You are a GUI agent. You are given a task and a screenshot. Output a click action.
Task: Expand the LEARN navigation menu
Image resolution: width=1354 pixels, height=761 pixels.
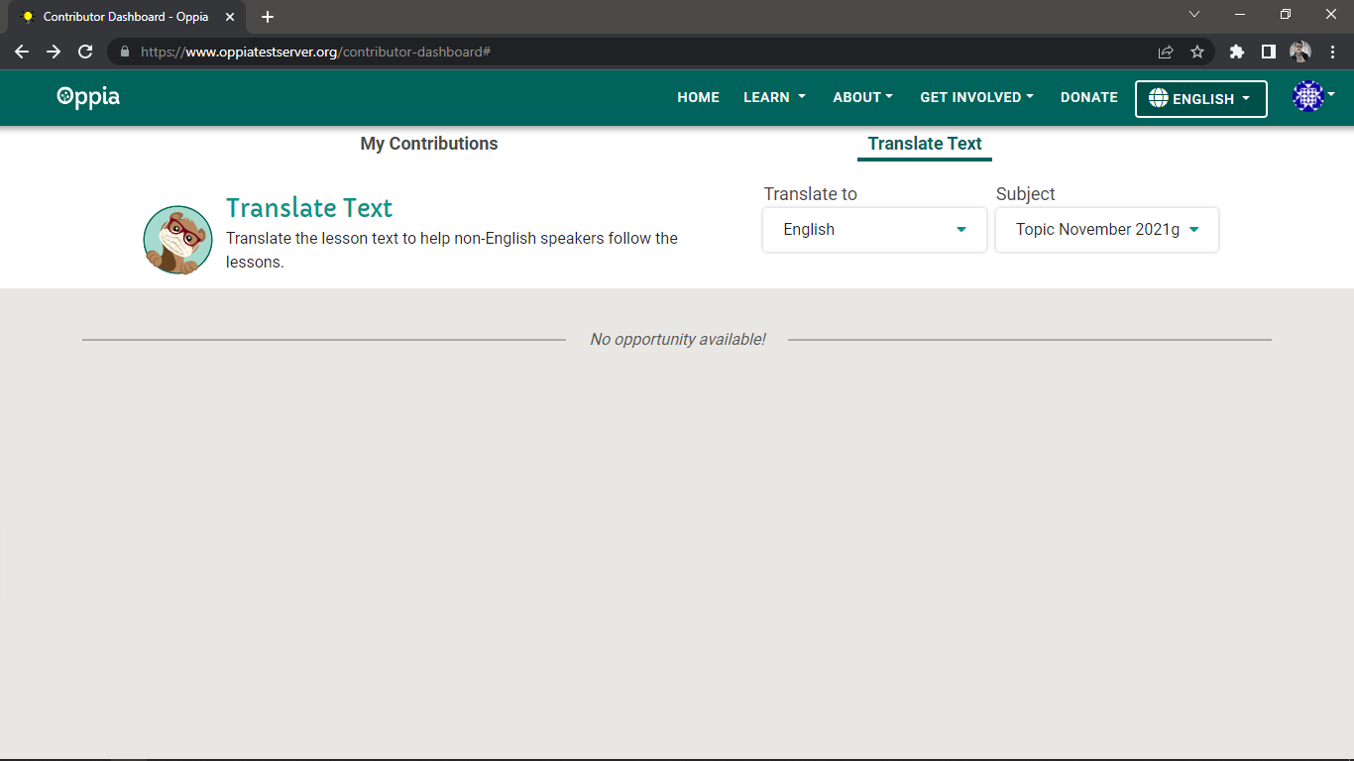[x=774, y=97]
